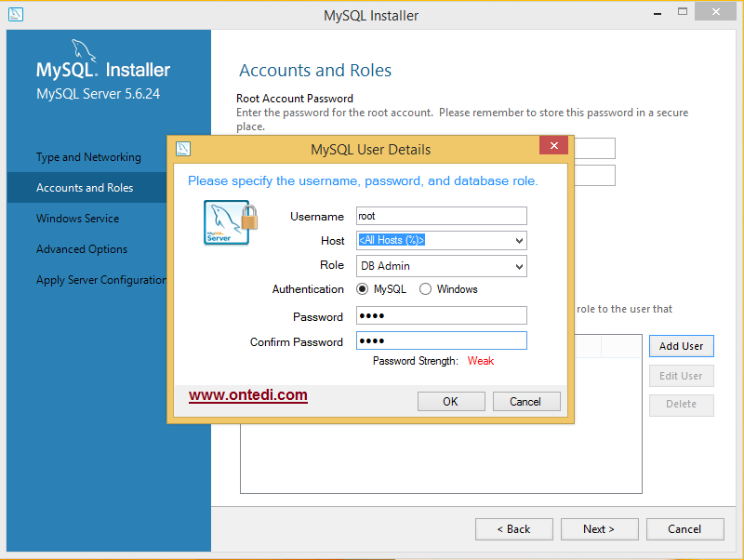Select MySQL authentication radio button
This screenshot has width=744, height=560.
(x=362, y=289)
